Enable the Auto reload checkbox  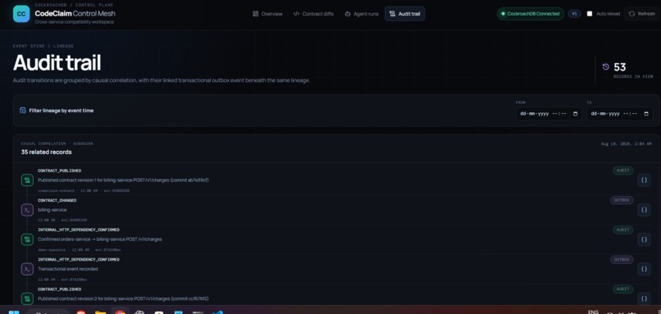pyautogui.click(x=590, y=14)
